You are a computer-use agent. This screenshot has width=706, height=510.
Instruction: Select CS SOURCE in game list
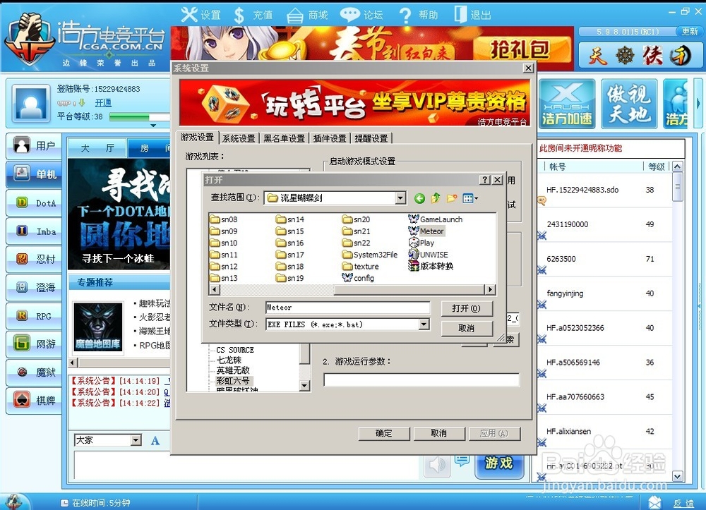tap(234, 350)
